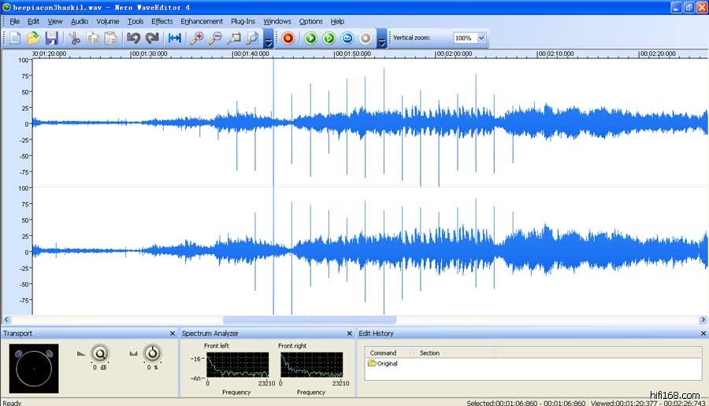
Task: Open a file with the folder icon
Action: pyautogui.click(x=33, y=38)
